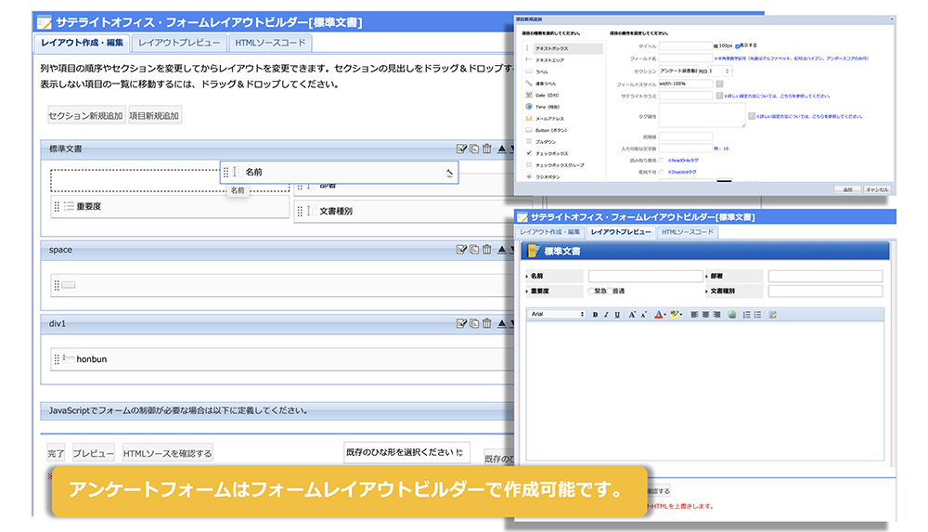The width and height of the screenshot is (928, 532).
Task: Open HTMLソースコード tab in preview window
Action: 688,232
